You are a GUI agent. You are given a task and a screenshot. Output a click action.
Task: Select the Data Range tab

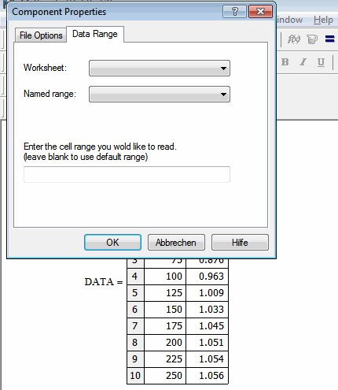[95, 34]
